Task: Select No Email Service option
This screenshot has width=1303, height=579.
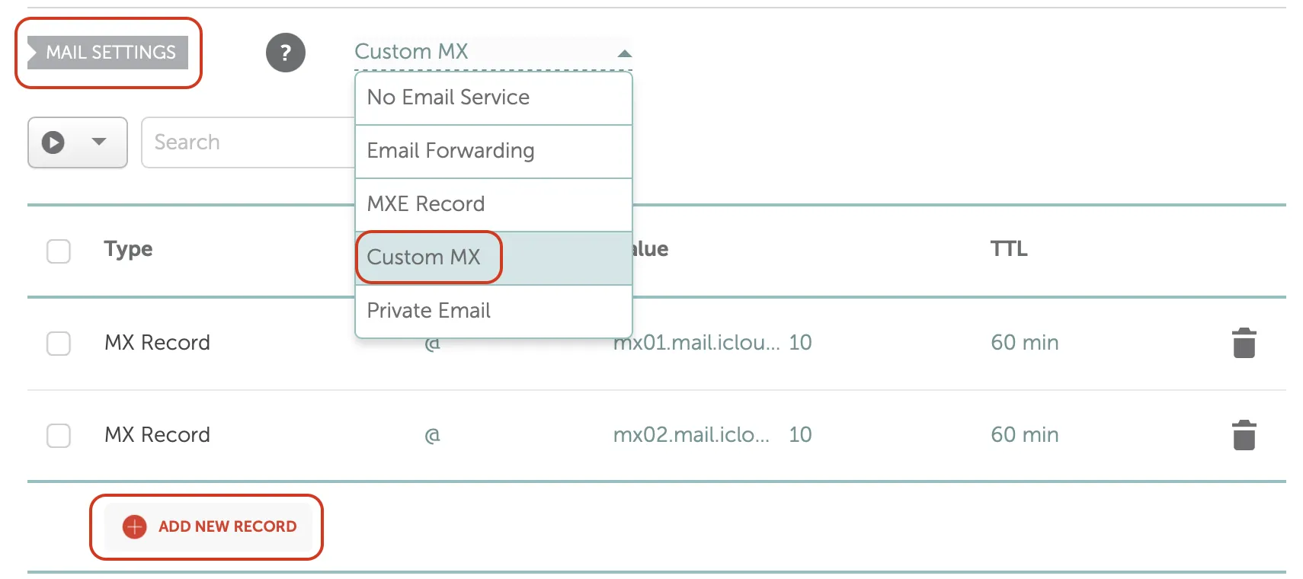Action: click(x=494, y=98)
